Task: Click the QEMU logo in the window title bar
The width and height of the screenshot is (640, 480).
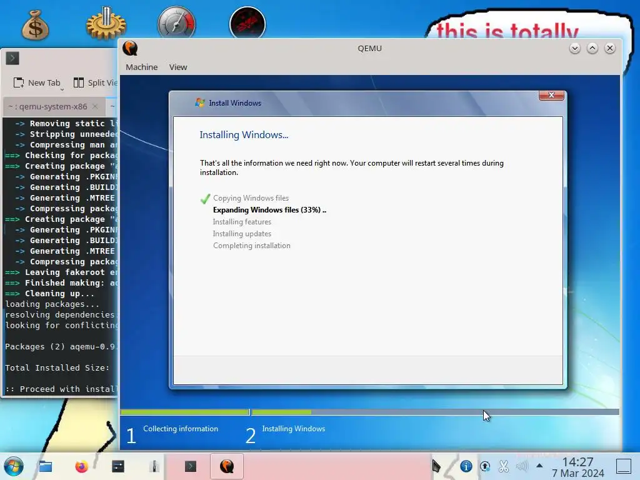Action: pyautogui.click(x=130, y=48)
